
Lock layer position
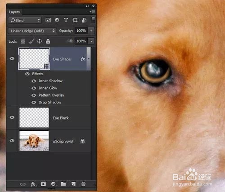pos(40,41)
